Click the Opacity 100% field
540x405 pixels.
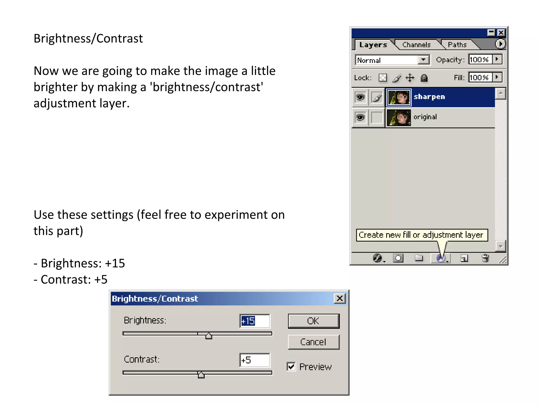tap(480, 59)
